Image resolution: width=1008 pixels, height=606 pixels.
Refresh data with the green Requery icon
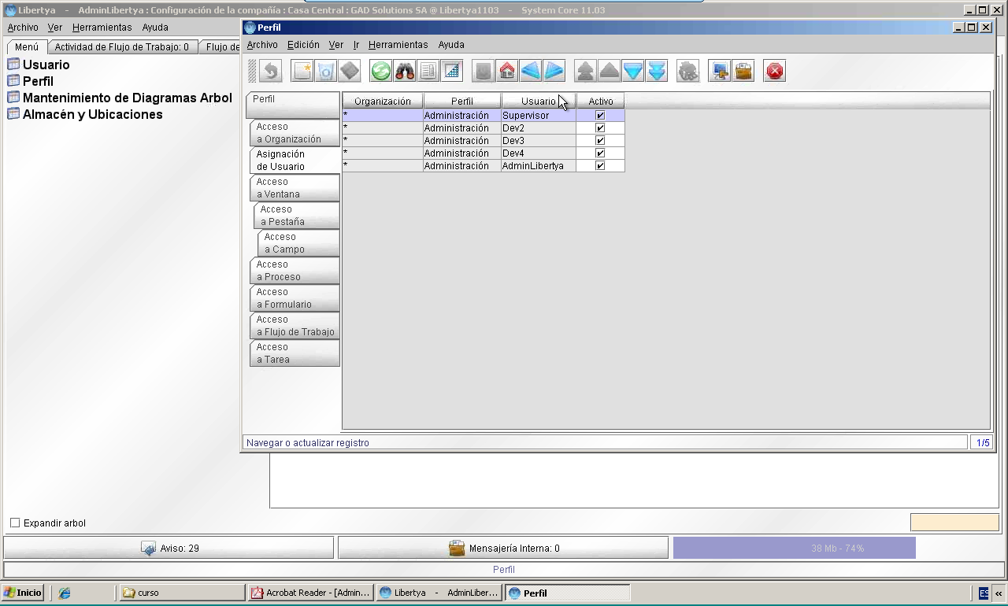pos(381,72)
